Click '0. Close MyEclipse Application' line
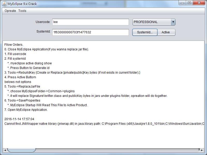 click(47, 49)
